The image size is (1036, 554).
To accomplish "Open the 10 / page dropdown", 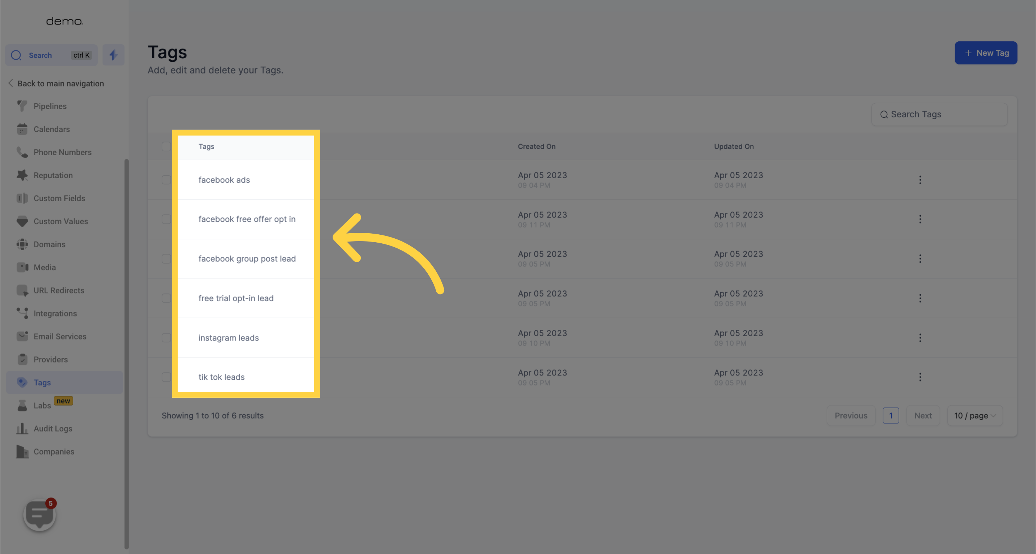I will (x=974, y=415).
